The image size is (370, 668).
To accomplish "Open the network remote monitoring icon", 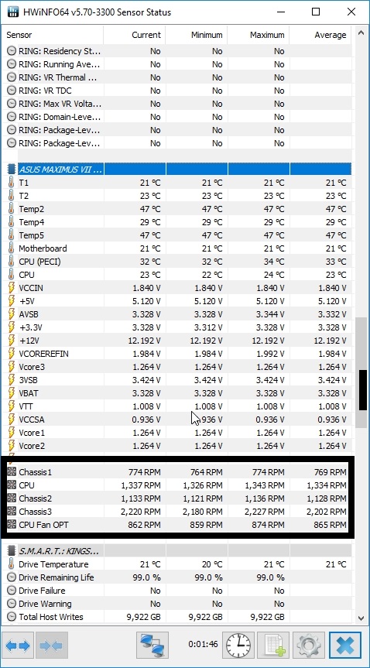I will coord(152,646).
